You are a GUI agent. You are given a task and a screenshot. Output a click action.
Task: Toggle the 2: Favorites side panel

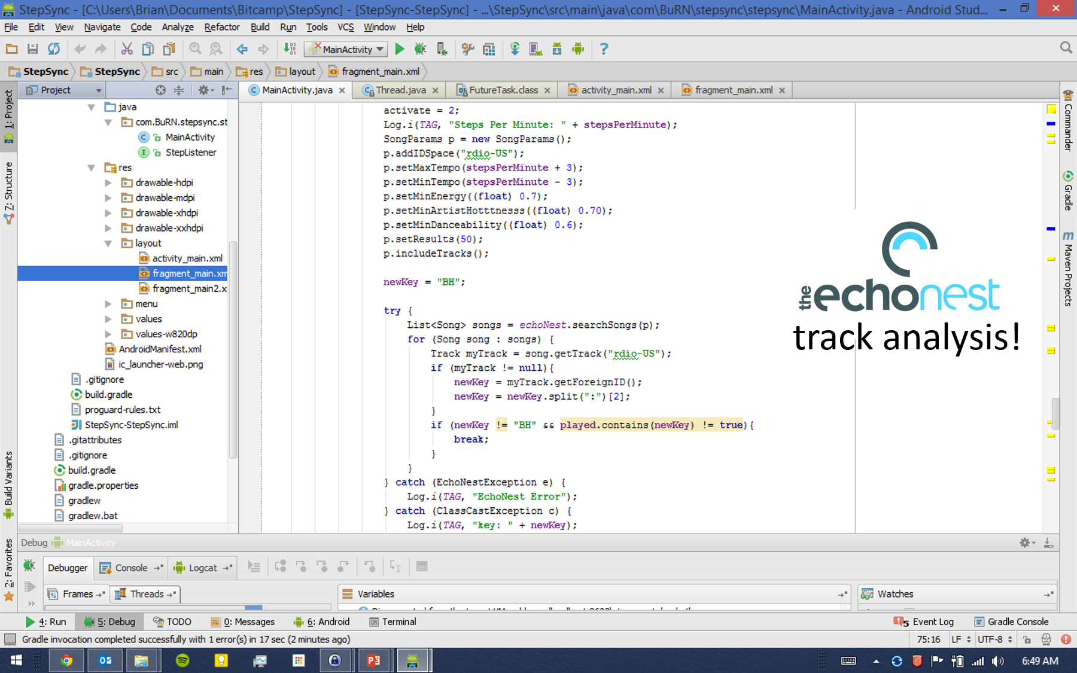tap(8, 570)
